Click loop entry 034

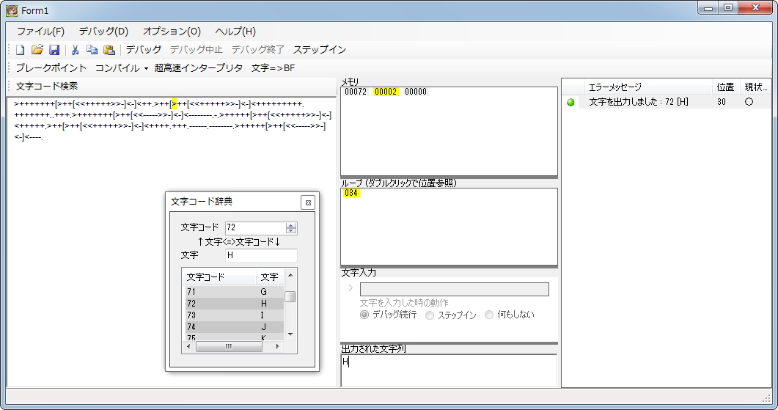click(x=351, y=193)
